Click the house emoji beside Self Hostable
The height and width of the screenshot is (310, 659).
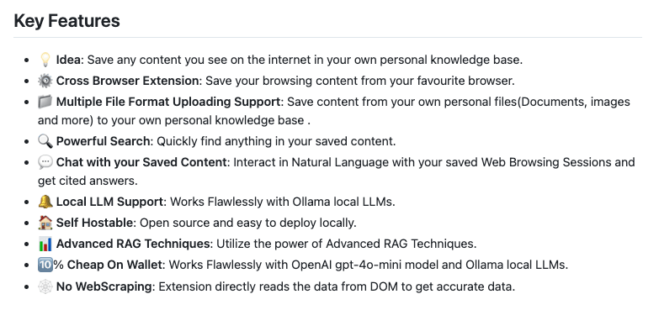pos(45,223)
